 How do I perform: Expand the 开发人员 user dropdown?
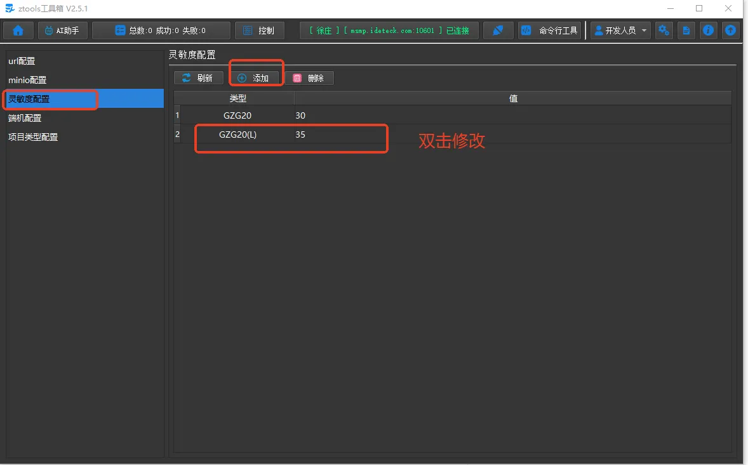pyautogui.click(x=621, y=30)
